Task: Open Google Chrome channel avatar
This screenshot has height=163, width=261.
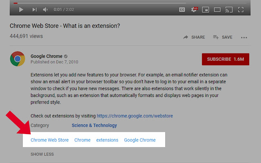Action: pos(18,59)
